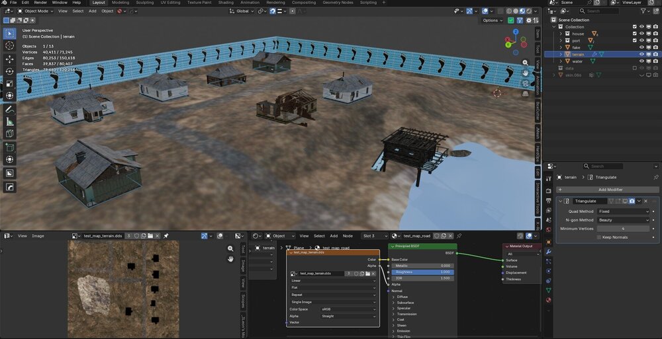Adjust the Roughness slider in Principled BSDF

coord(422,272)
